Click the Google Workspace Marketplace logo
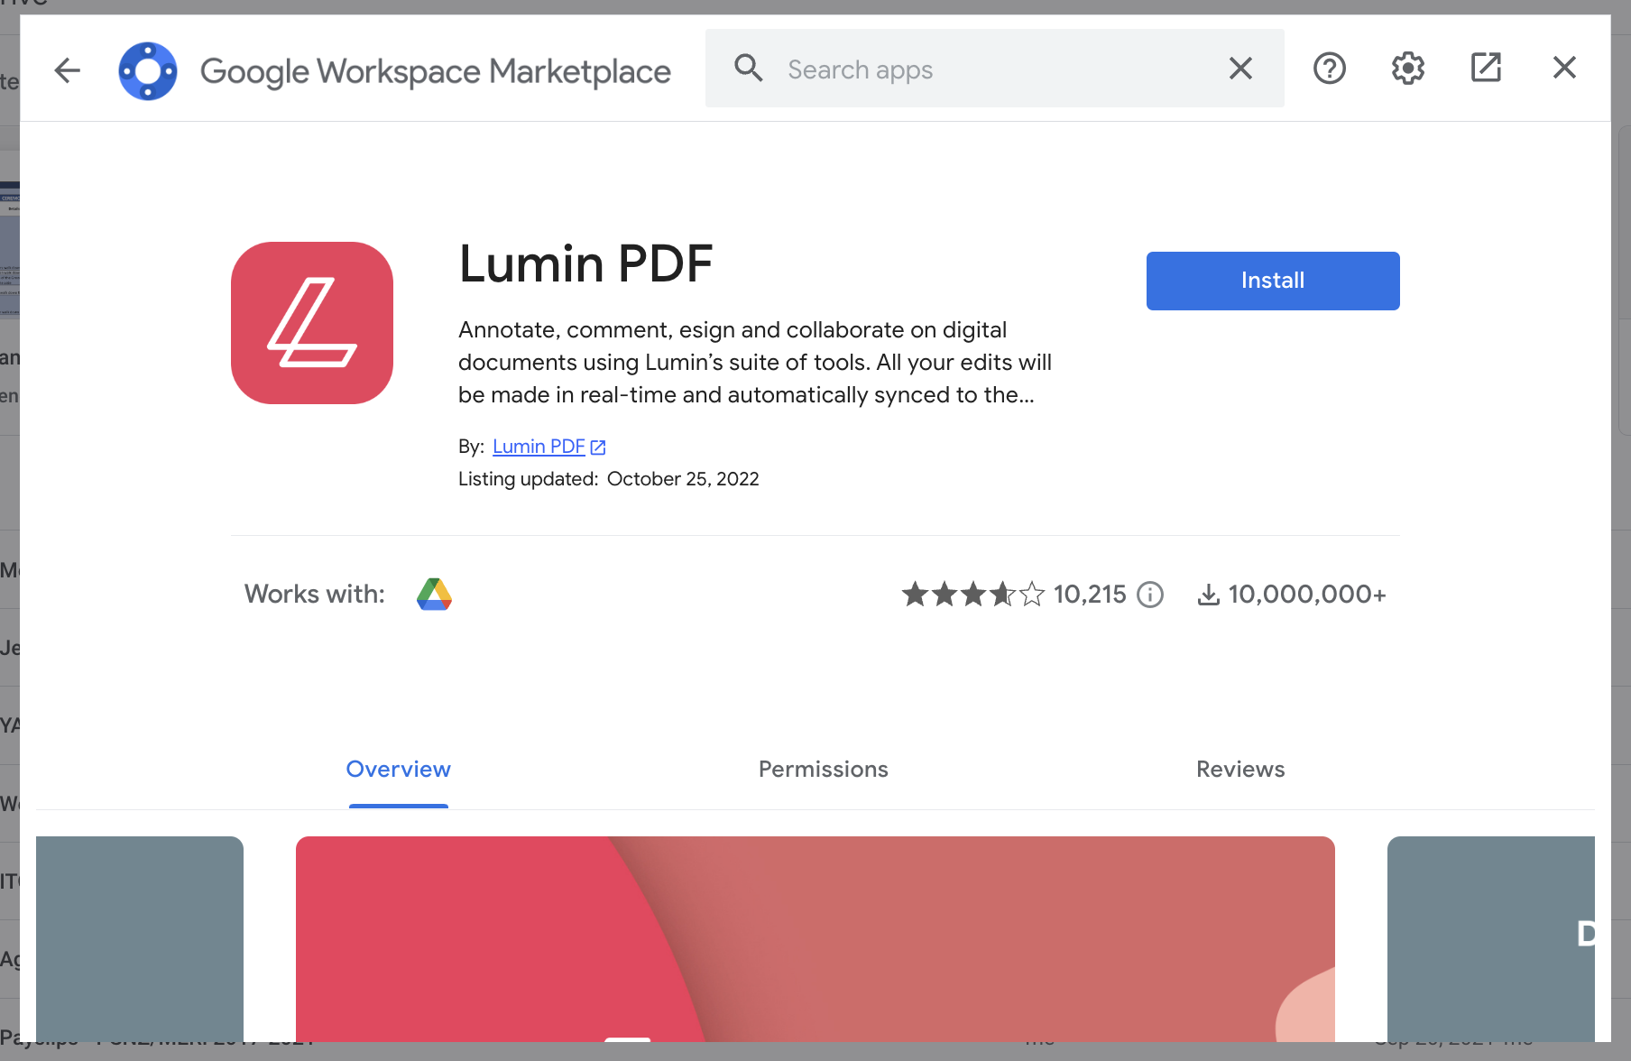 [147, 70]
